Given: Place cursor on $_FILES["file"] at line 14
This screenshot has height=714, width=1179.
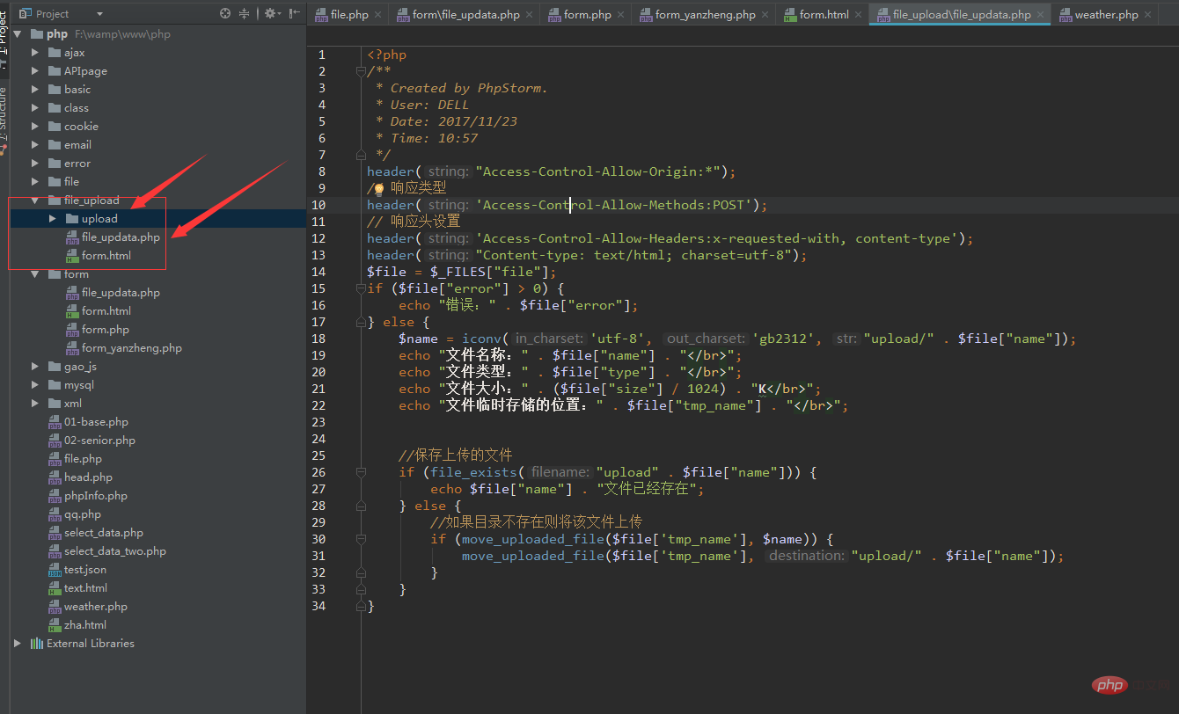Looking at the screenshot, I should [489, 272].
